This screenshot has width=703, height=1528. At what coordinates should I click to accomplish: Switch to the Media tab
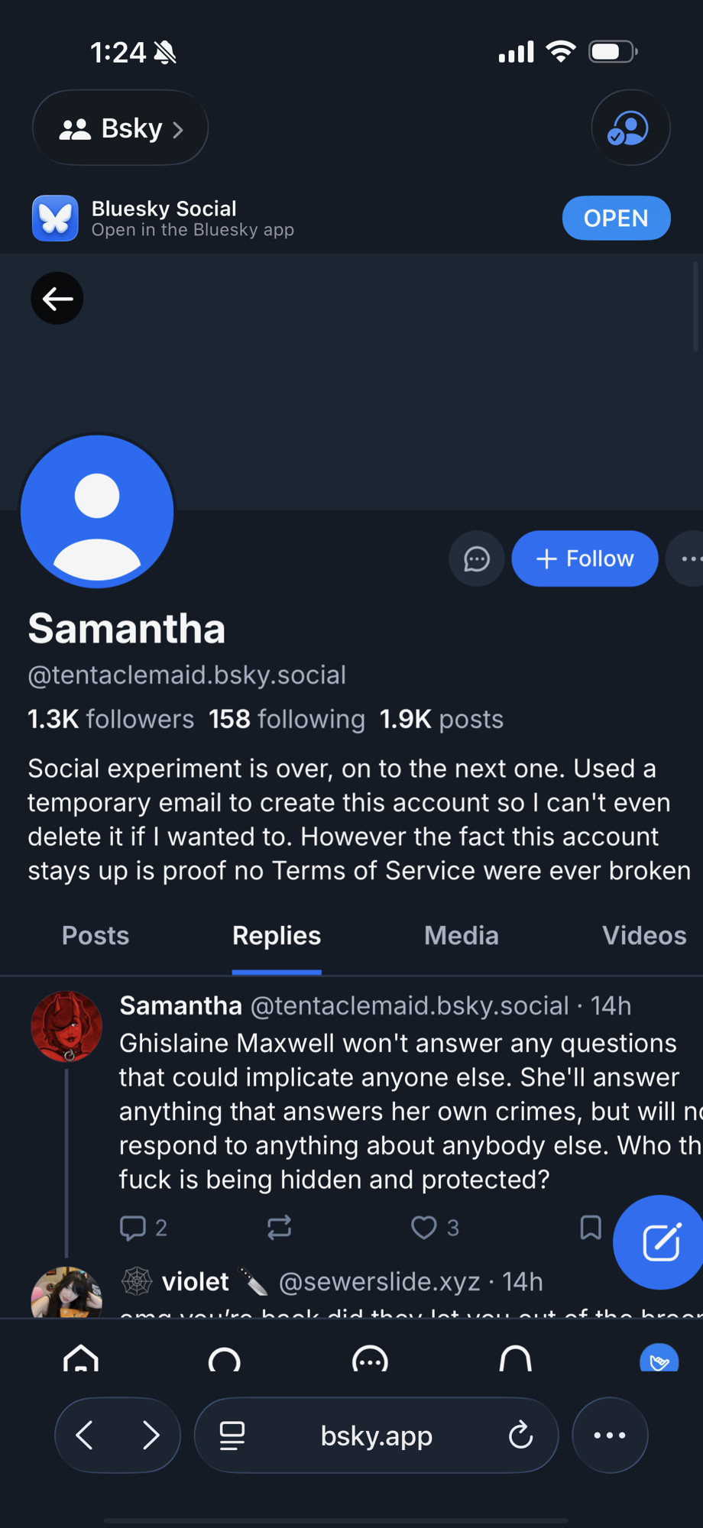pyautogui.click(x=461, y=936)
